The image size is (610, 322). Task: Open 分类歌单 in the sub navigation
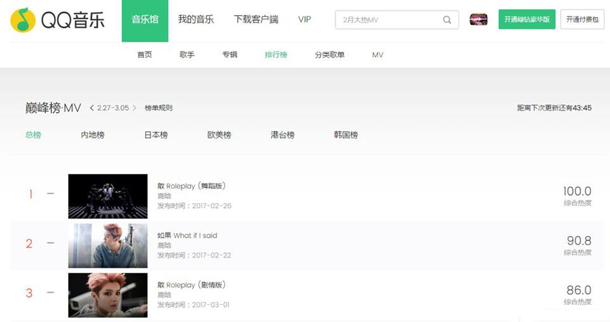tap(330, 55)
